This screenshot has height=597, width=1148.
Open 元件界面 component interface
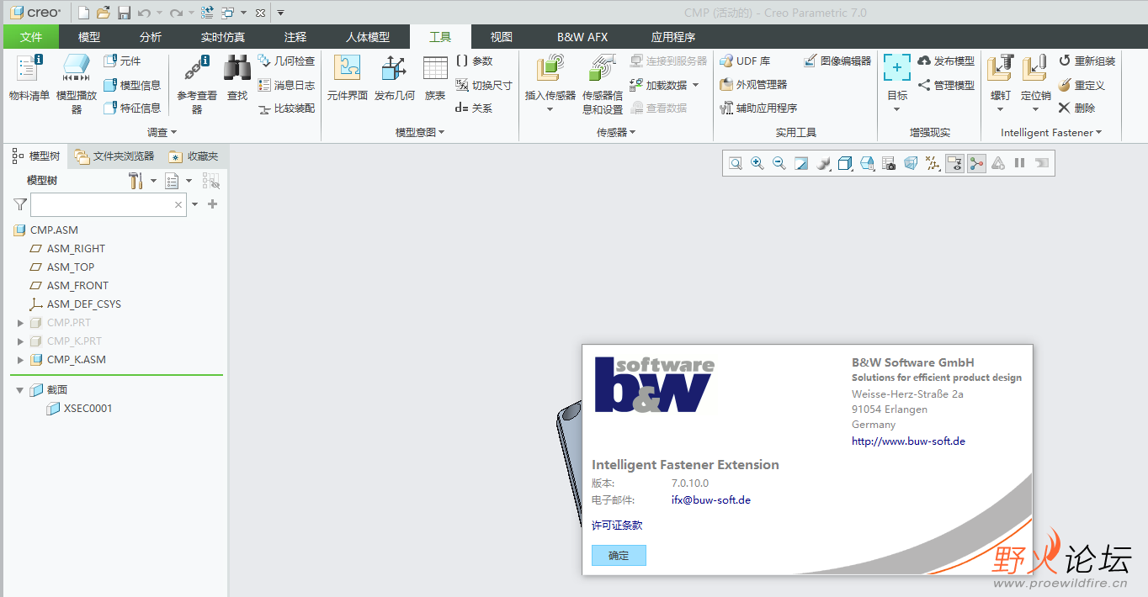tap(348, 79)
